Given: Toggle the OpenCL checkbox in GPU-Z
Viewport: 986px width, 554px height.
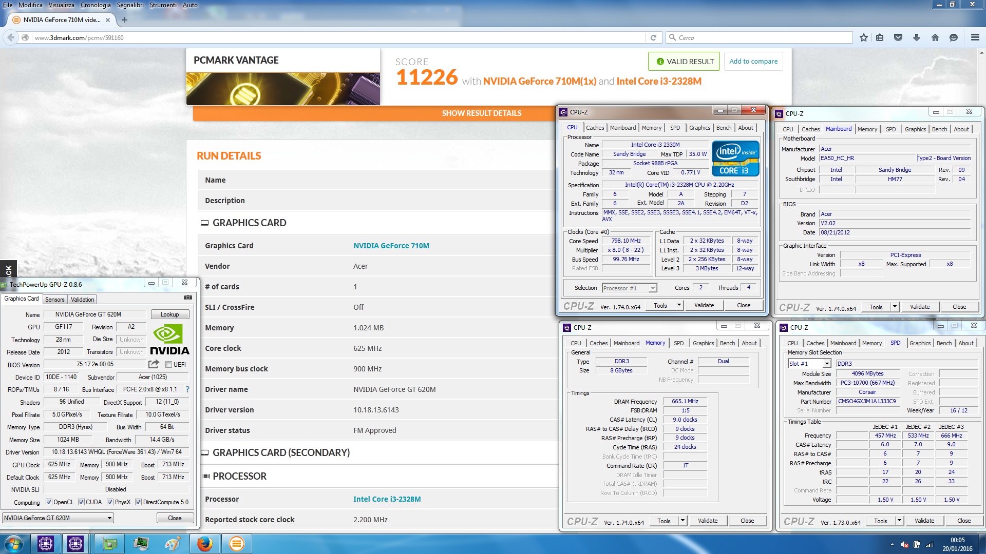Looking at the screenshot, I should (x=49, y=502).
